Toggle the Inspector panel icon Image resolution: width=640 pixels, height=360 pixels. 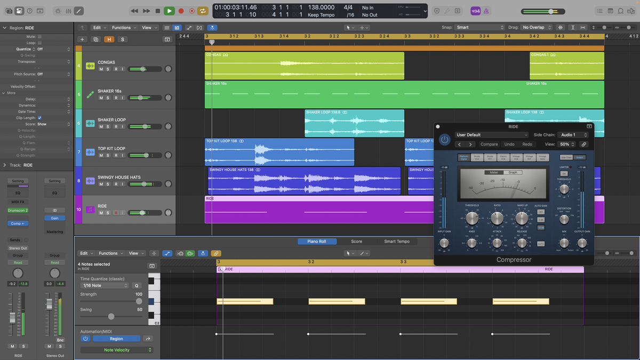(x=19, y=11)
